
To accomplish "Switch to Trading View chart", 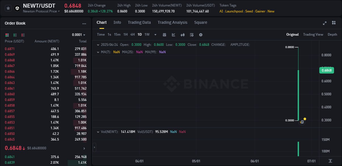I will click(313, 35).
